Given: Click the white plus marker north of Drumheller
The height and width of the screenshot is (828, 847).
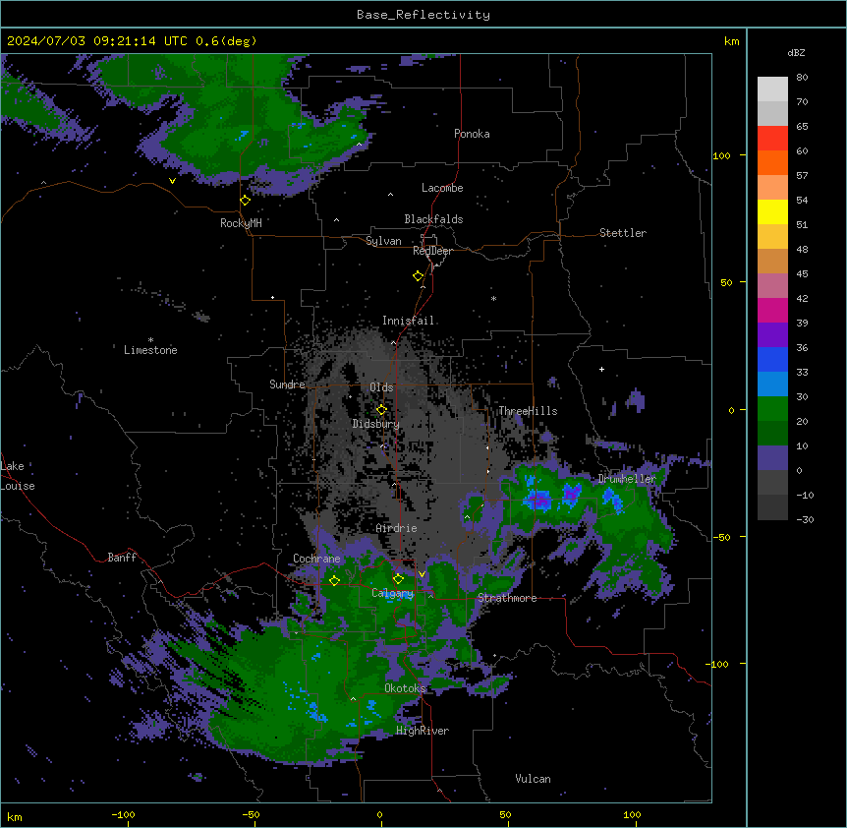Looking at the screenshot, I should pos(601,369).
